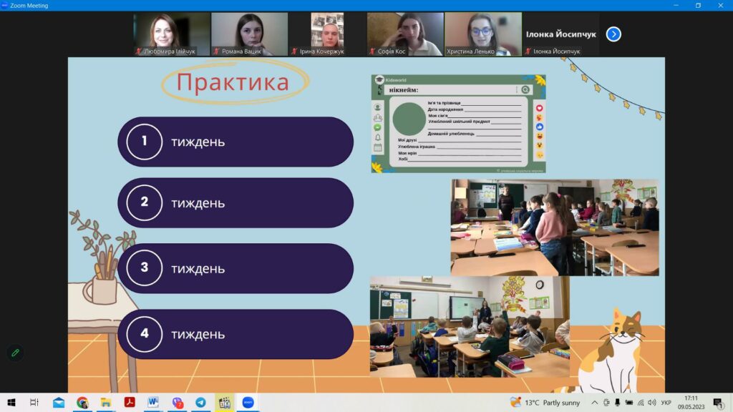Open Microsoft Word from the taskbar
This screenshot has height=412, width=733.
(x=153, y=403)
